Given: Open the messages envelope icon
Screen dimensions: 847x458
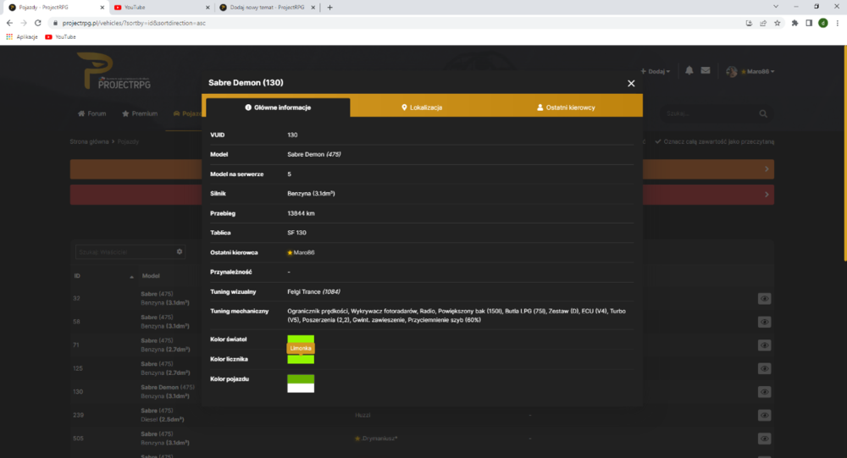Looking at the screenshot, I should tap(706, 71).
